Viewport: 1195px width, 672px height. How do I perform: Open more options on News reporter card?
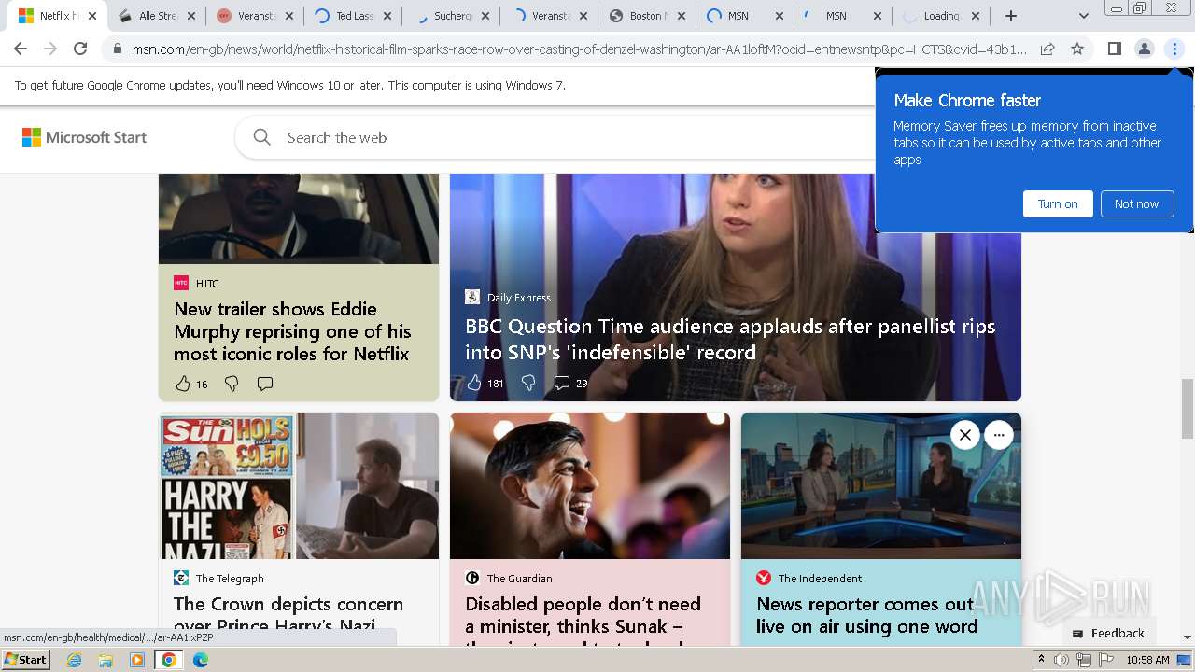pos(999,435)
